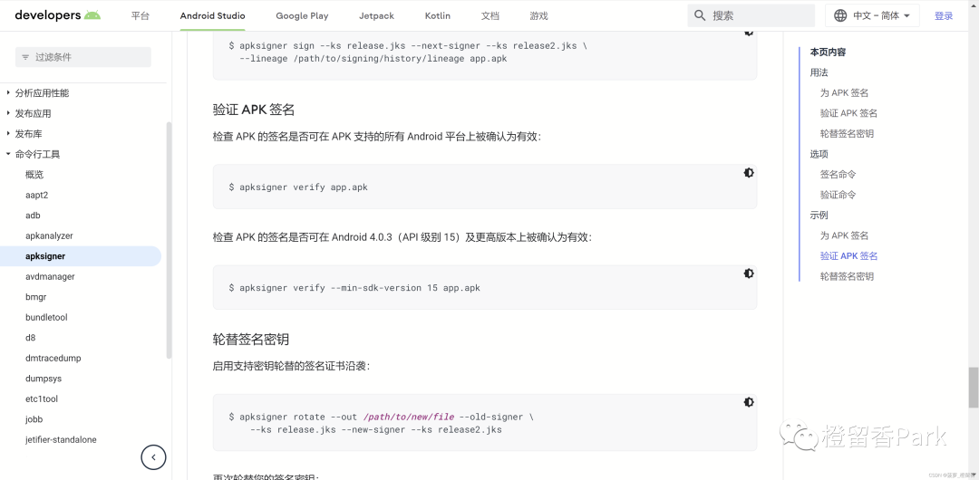Screen dimensions: 979x480
Task: Open adb in the sidebar
Action: [34, 216]
